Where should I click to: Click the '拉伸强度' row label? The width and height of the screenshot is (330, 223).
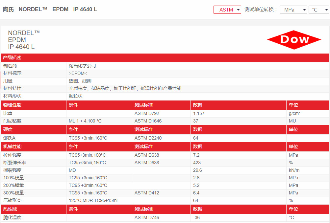coord(13,155)
